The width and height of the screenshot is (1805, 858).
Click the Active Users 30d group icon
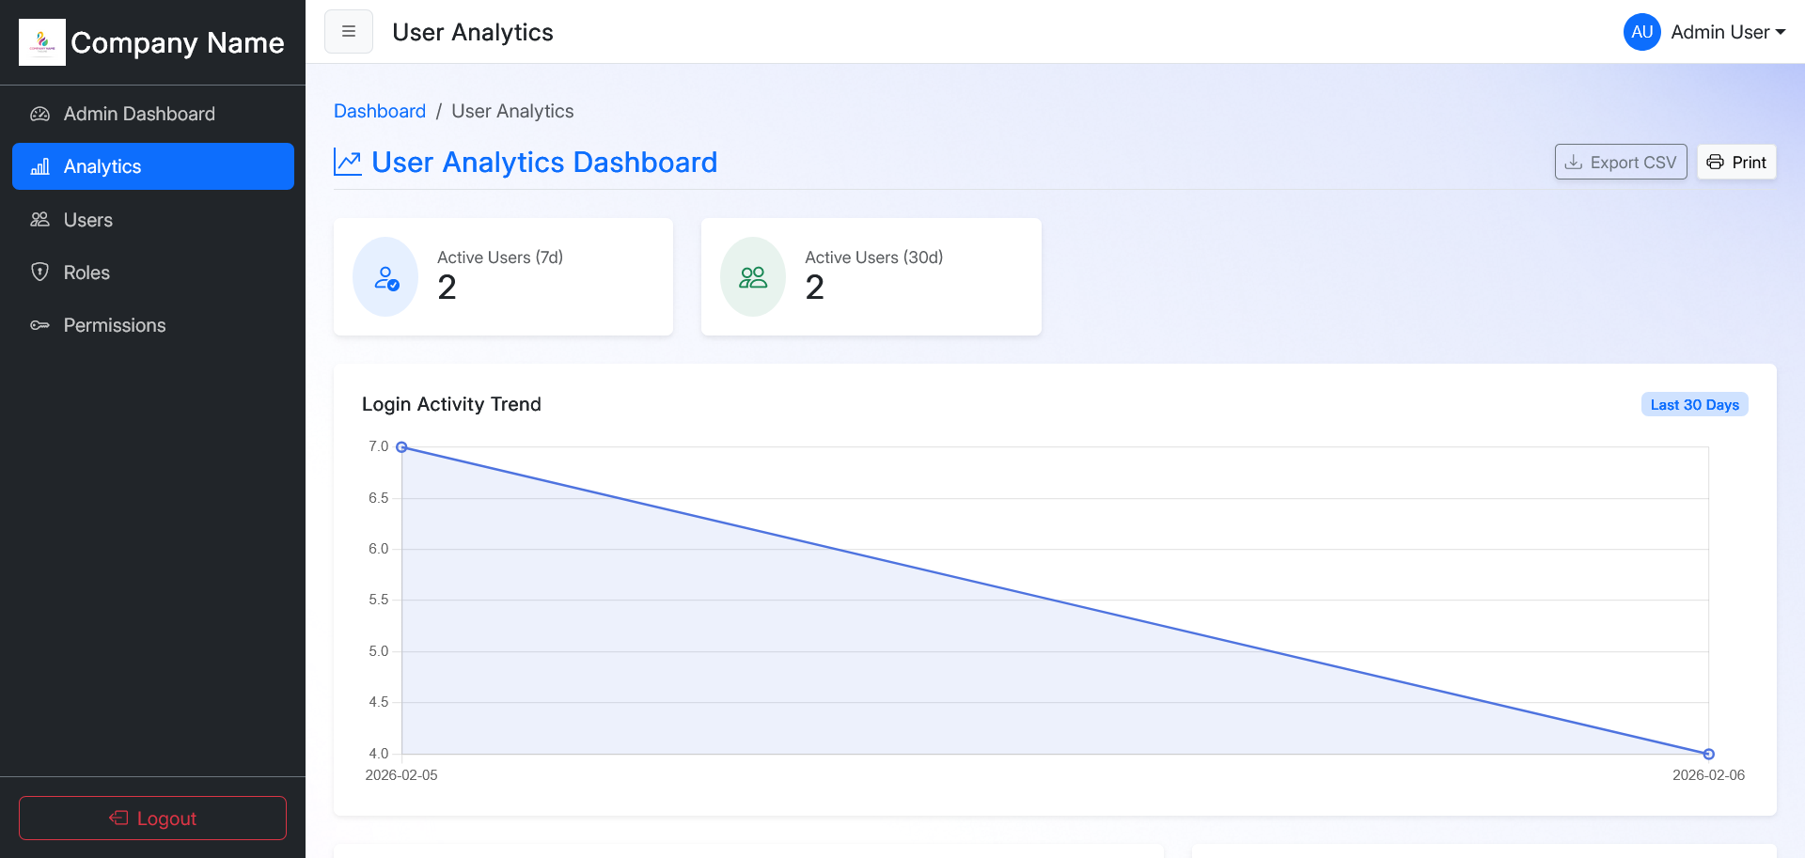(753, 277)
